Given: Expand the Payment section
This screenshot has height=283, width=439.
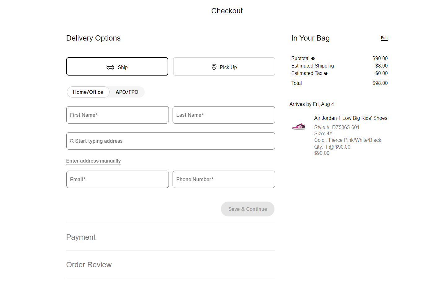Looking at the screenshot, I should pos(81,237).
